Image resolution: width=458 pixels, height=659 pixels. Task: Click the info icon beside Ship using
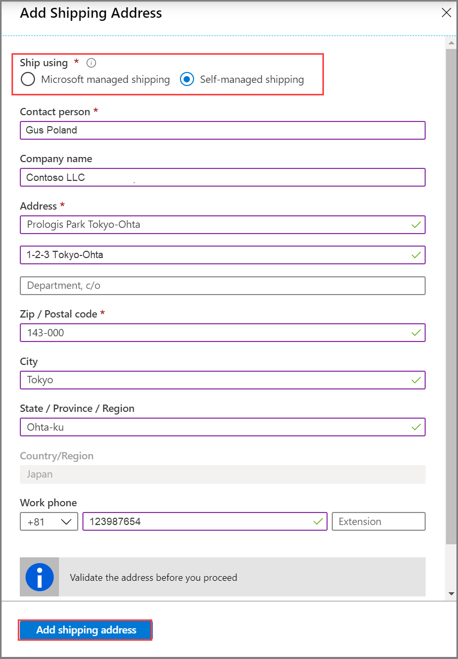(x=91, y=63)
